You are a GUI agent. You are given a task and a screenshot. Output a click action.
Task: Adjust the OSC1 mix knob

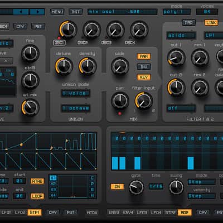pyautogui.click(x=68, y=30)
